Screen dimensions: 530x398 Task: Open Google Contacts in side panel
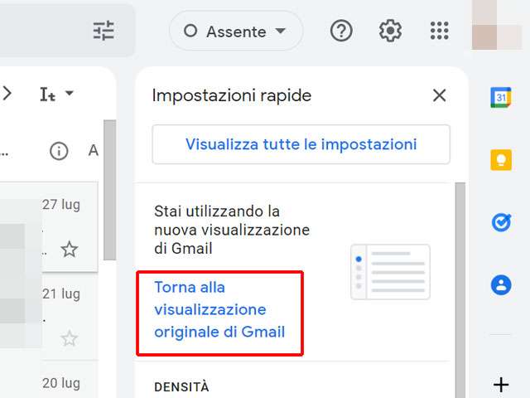501,284
